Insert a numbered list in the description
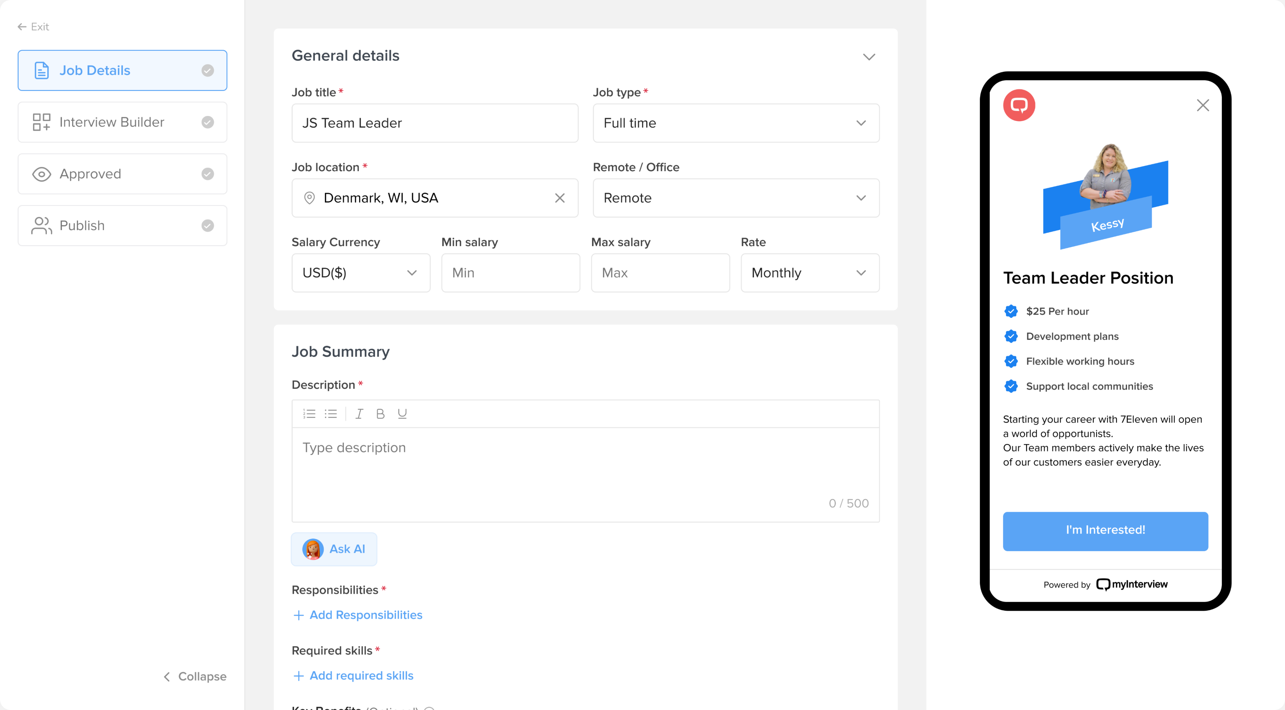 [x=309, y=413]
